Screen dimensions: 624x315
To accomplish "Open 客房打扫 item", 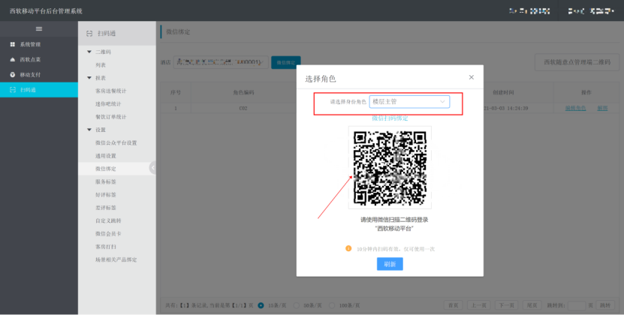I will point(105,247).
